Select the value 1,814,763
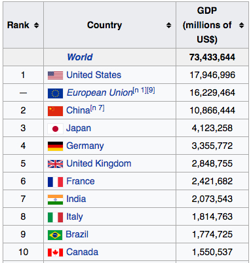The width and height of the screenshot is (251, 263). (212, 217)
